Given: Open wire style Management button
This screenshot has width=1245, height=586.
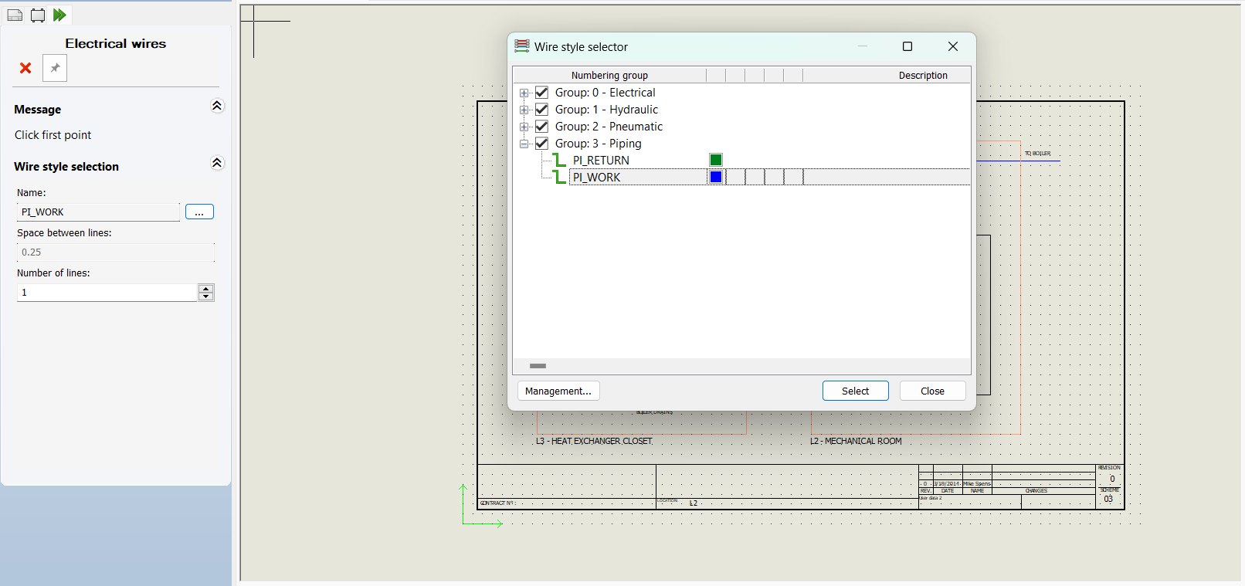Looking at the screenshot, I should 558,391.
